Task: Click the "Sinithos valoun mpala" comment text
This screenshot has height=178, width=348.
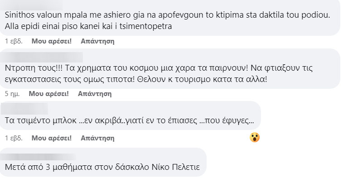Action: 168,21
